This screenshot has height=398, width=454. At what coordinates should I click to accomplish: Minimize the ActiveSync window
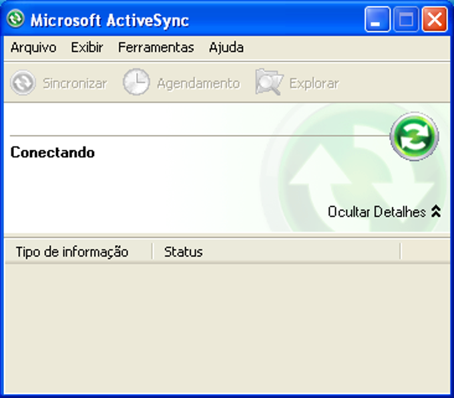pyautogui.click(x=377, y=19)
